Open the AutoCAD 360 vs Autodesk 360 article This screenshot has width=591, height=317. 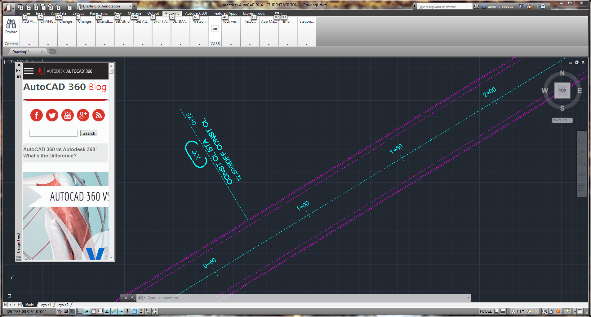point(60,152)
